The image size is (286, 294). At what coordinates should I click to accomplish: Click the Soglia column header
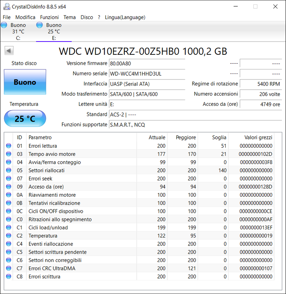pyautogui.click(x=213, y=137)
